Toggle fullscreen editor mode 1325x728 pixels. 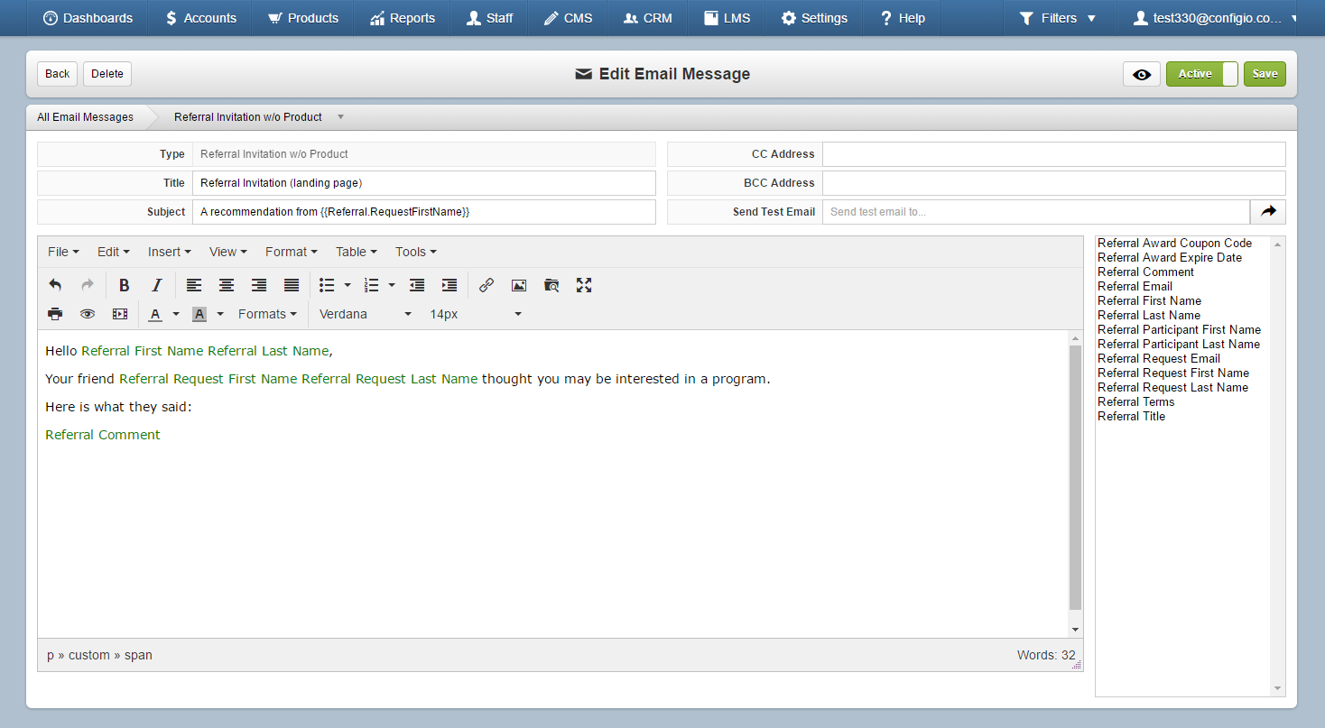click(x=584, y=285)
